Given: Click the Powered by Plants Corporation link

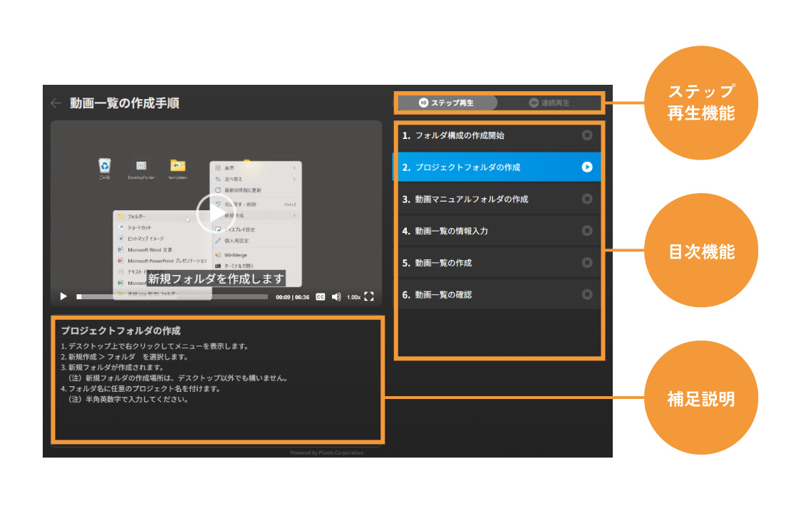Looking at the screenshot, I should click(326, 452).
